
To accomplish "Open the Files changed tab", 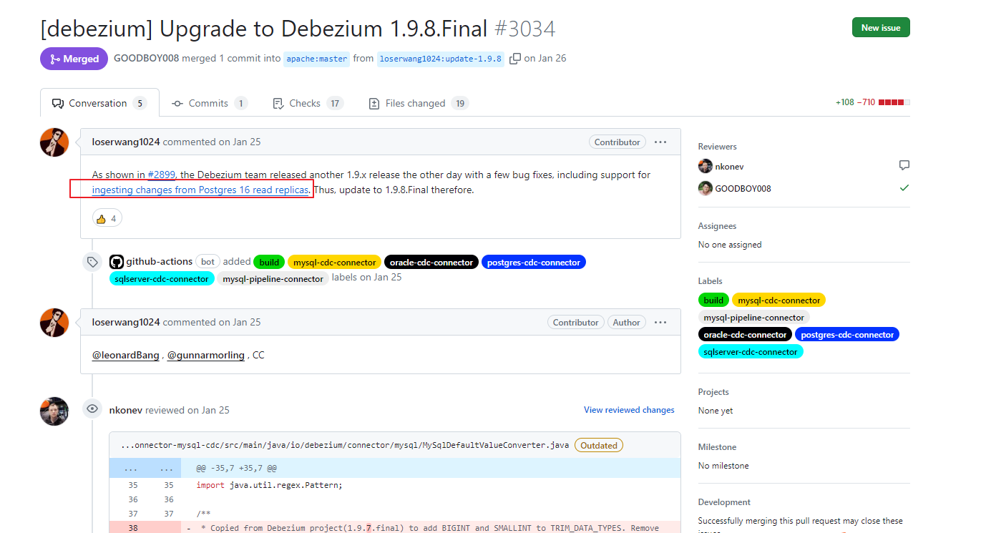I will point(418,103).
